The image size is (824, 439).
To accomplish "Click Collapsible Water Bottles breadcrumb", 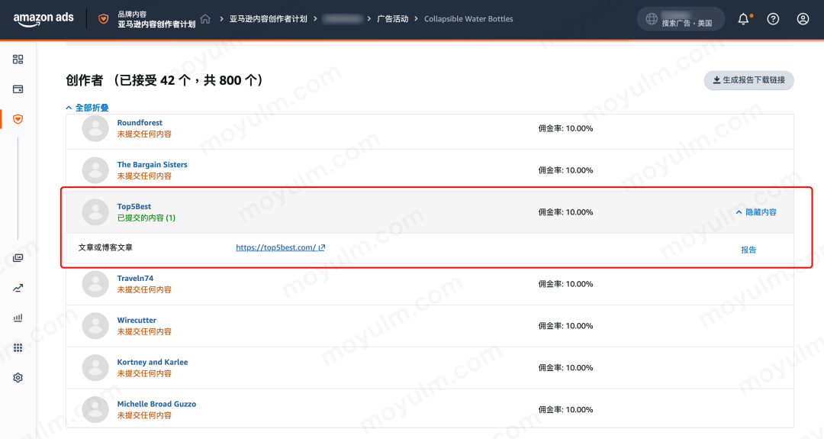I will click(468, 19).
